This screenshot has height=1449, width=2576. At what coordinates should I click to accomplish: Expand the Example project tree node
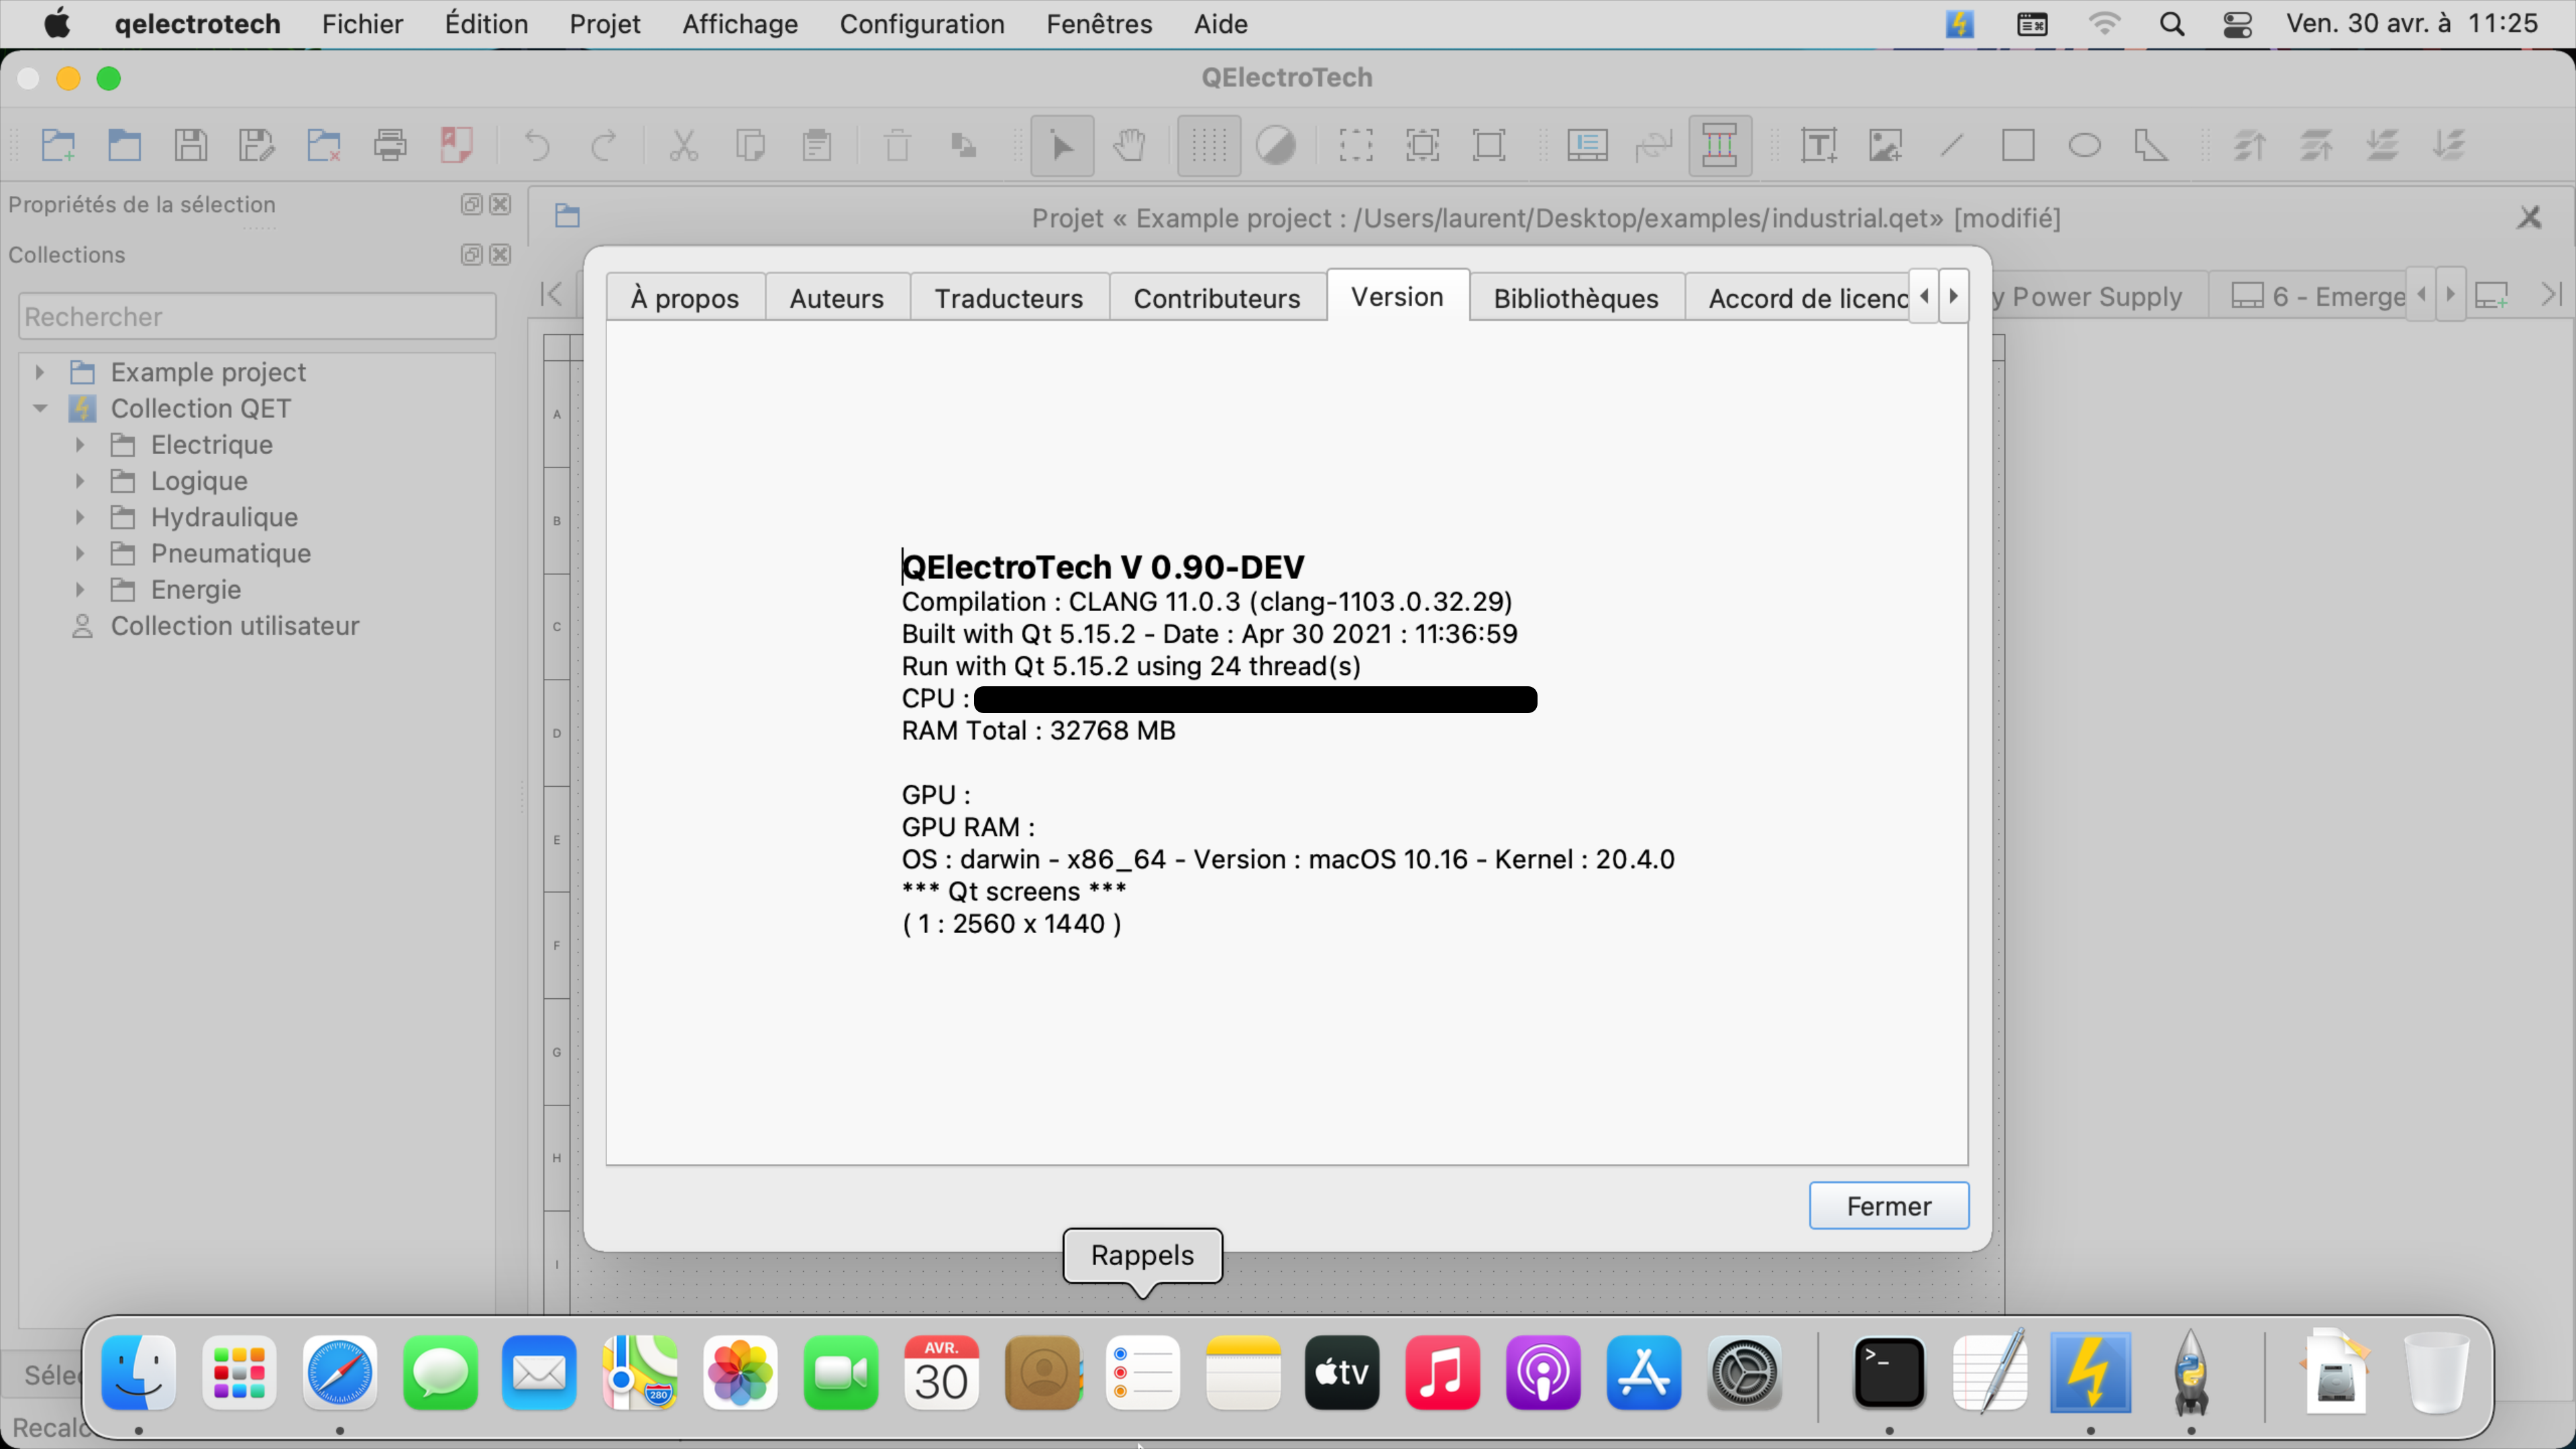[x=40, y=372]
